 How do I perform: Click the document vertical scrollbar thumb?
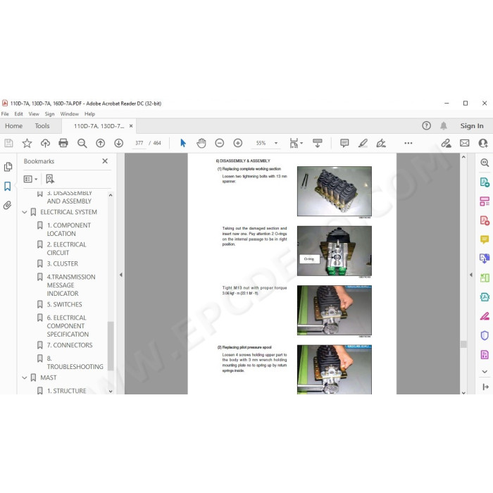463,344
